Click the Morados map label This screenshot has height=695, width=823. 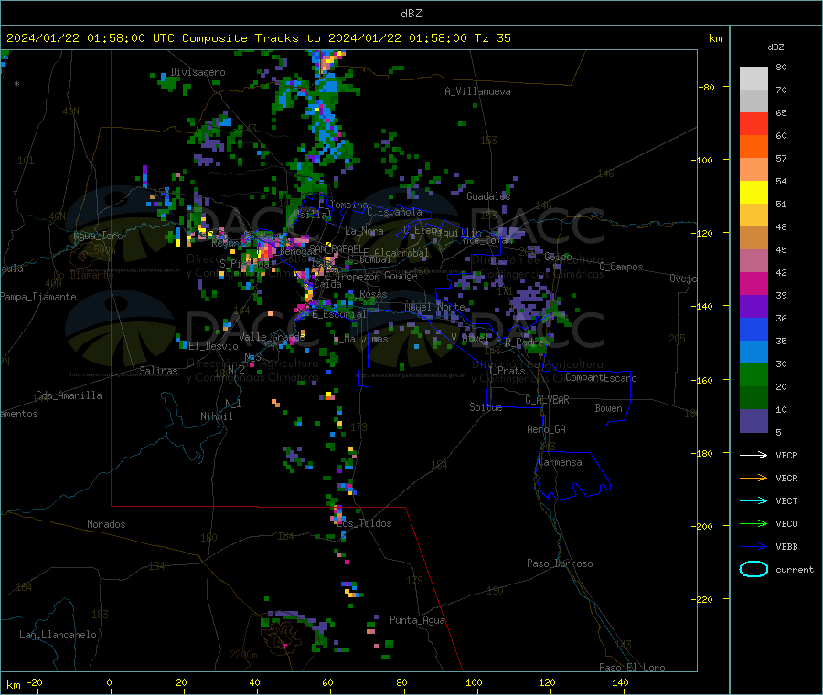tap(106, 524)
